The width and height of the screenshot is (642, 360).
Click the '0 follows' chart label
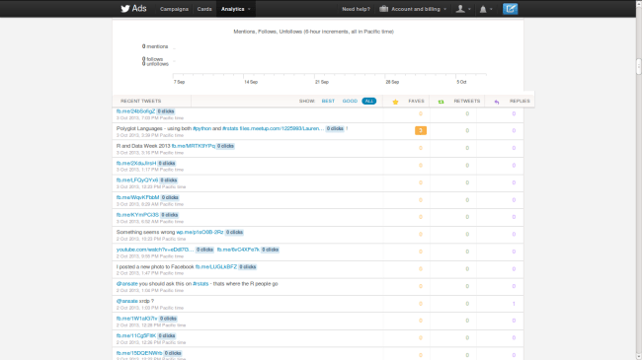point(152,59)
